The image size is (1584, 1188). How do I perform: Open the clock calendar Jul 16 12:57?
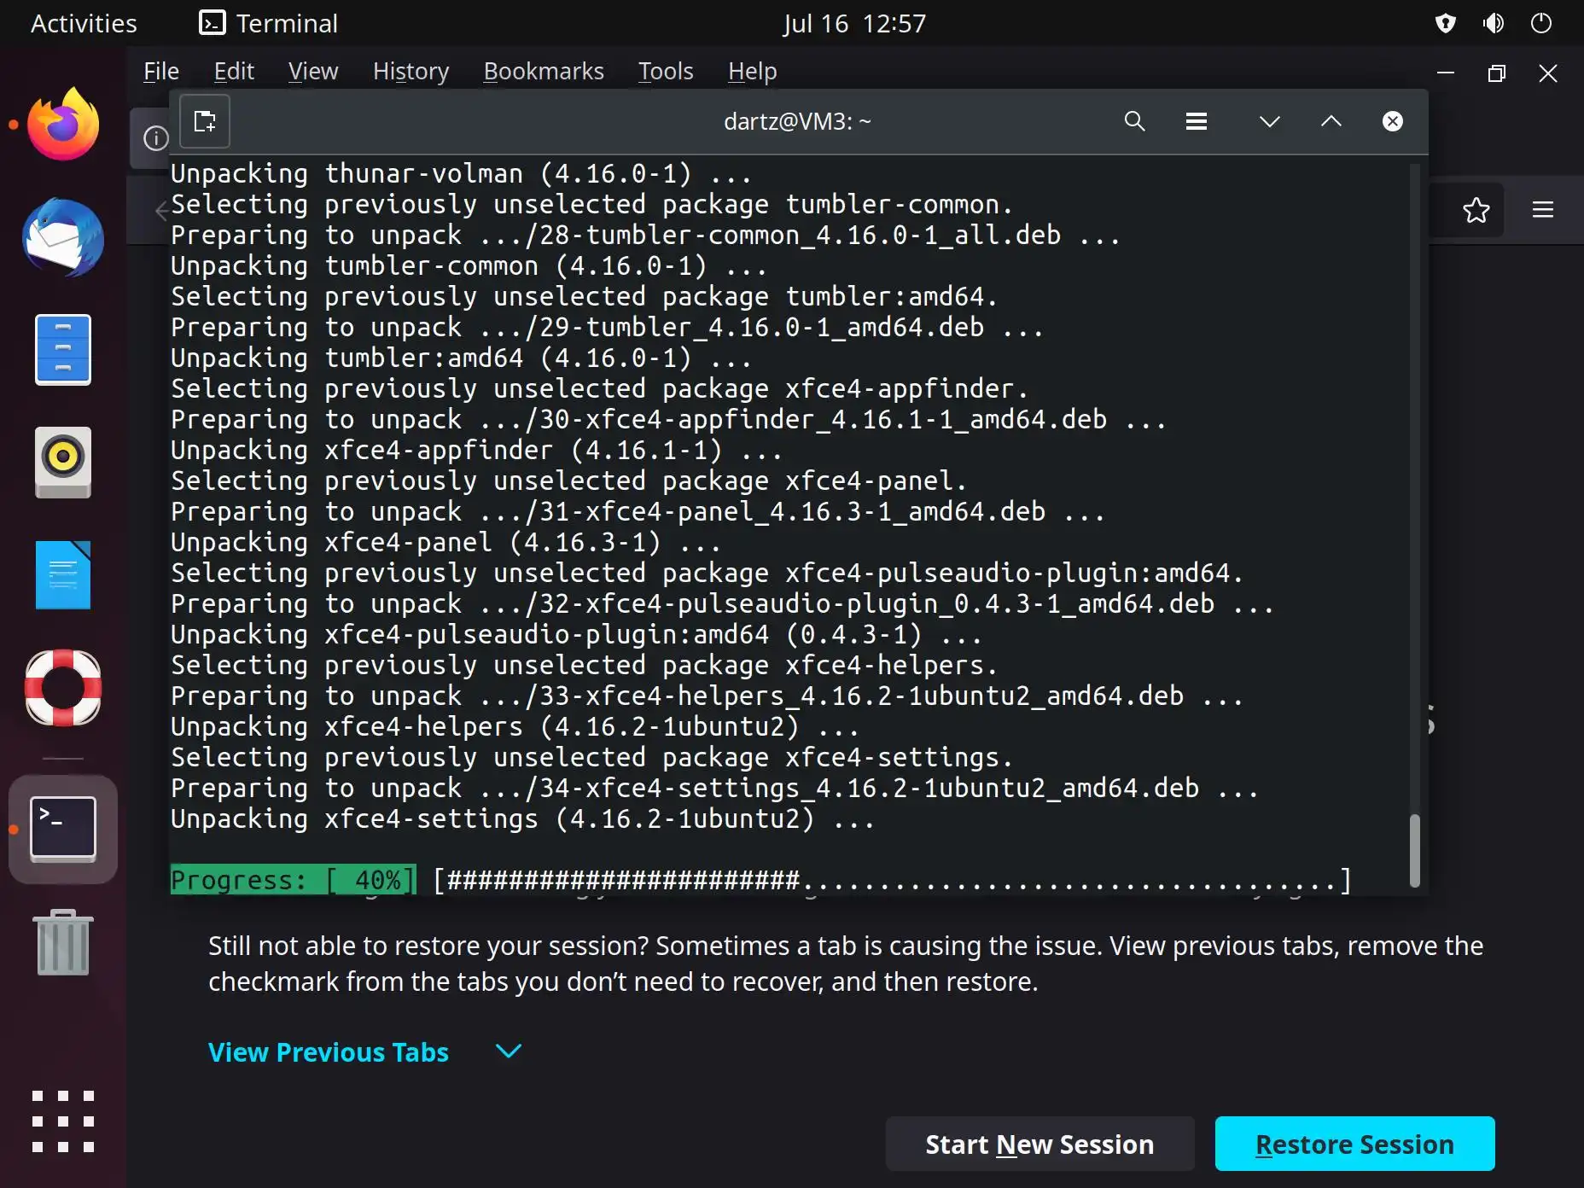(x=854, y=23)
